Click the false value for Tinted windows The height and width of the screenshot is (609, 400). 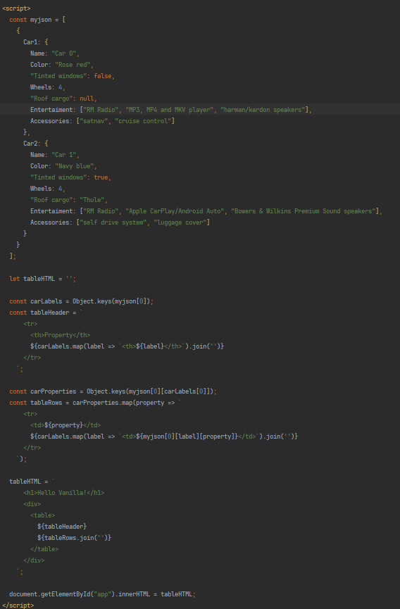[103, 76]
